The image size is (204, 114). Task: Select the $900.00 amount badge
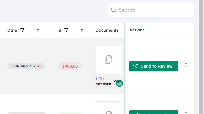70,66
